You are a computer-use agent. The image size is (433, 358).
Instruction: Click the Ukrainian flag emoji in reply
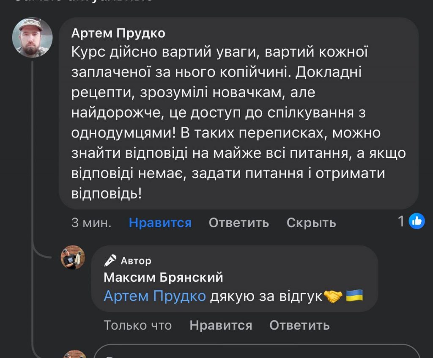(354, 296)
